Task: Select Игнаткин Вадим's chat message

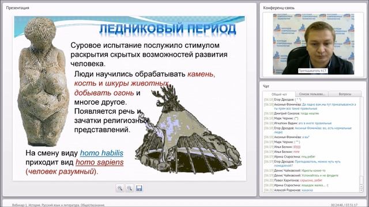Action: coord(298,123)
